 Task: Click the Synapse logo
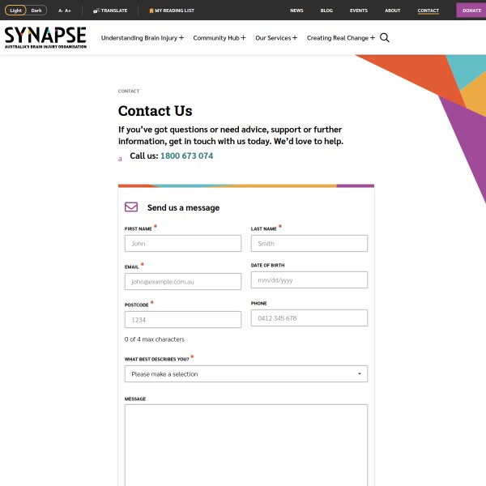pos(45,37)
